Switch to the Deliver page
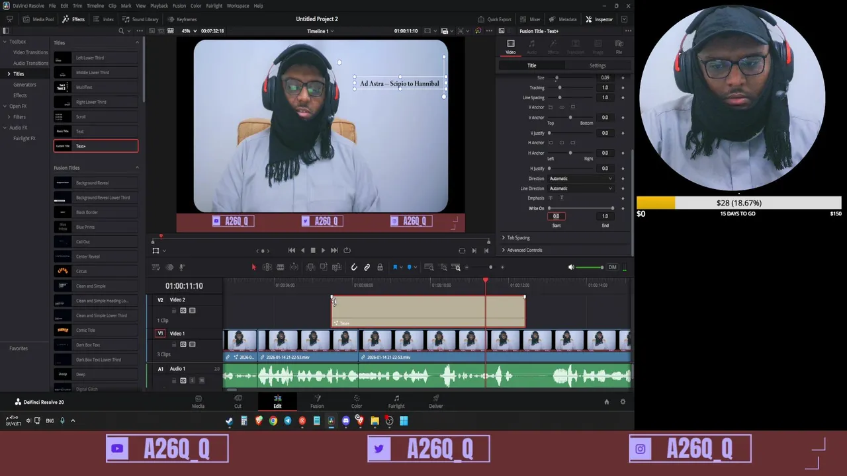The height and width of the screenshot is (476, 847). (435, 401)
